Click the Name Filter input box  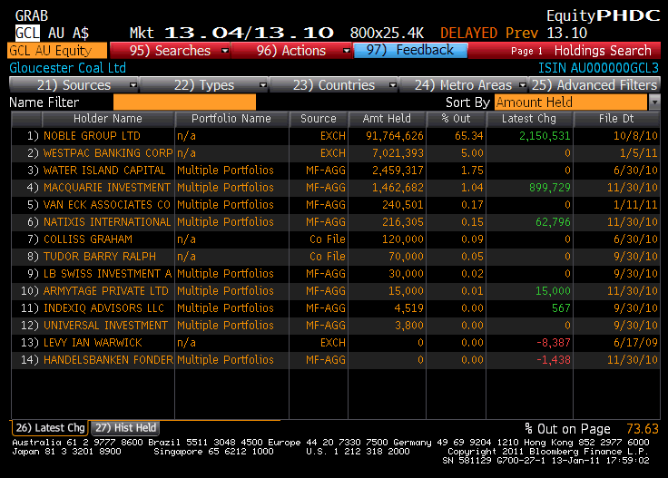[184, 102]
